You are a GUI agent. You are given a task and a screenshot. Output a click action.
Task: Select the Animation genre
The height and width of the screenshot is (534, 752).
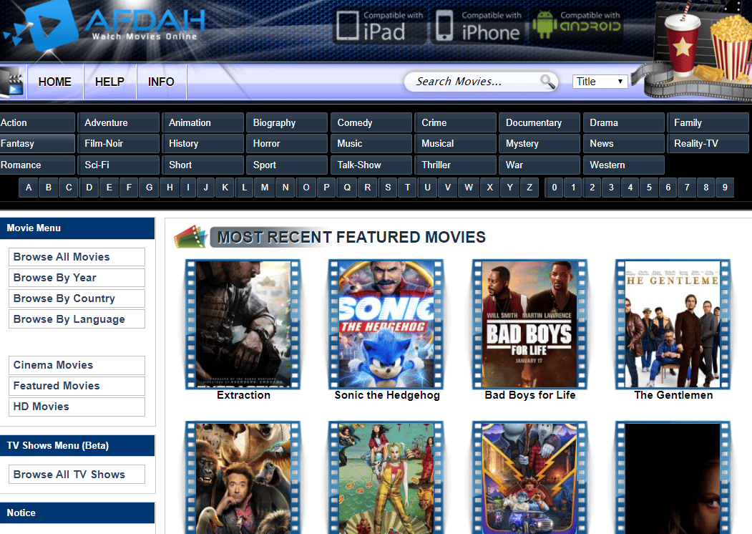point(203,123)
